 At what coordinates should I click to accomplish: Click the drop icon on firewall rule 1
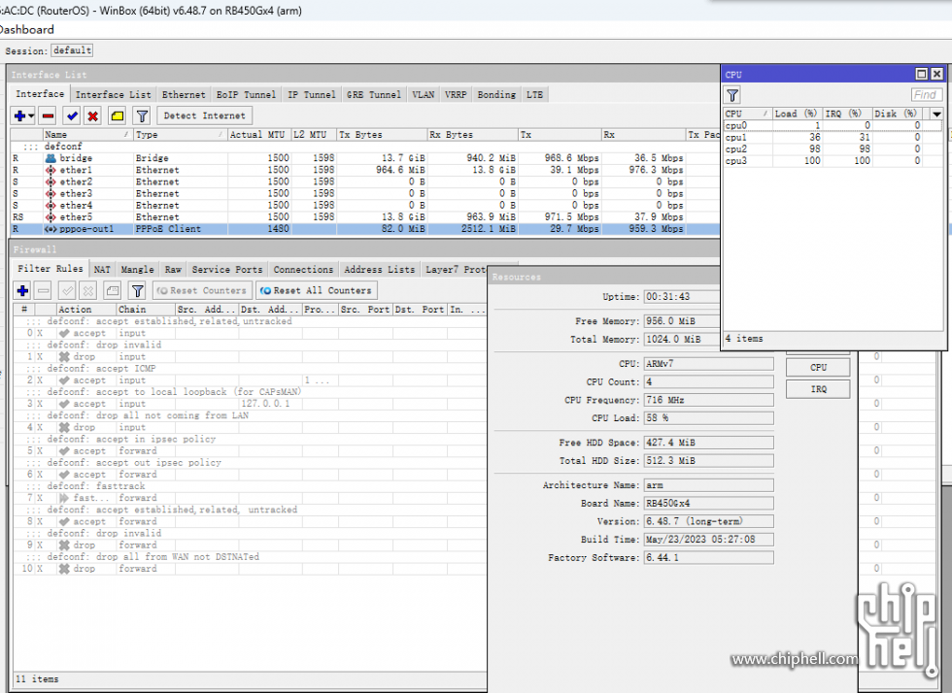click(64, 357)
